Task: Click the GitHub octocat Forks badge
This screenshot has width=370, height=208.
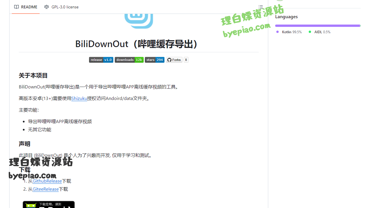Action: click(x=174, y=60)
